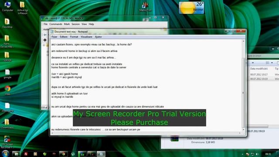The width and height of the screenshot is (279, 157).
Task: Open FileZilla from the taskbar
Action: [26, 154]
